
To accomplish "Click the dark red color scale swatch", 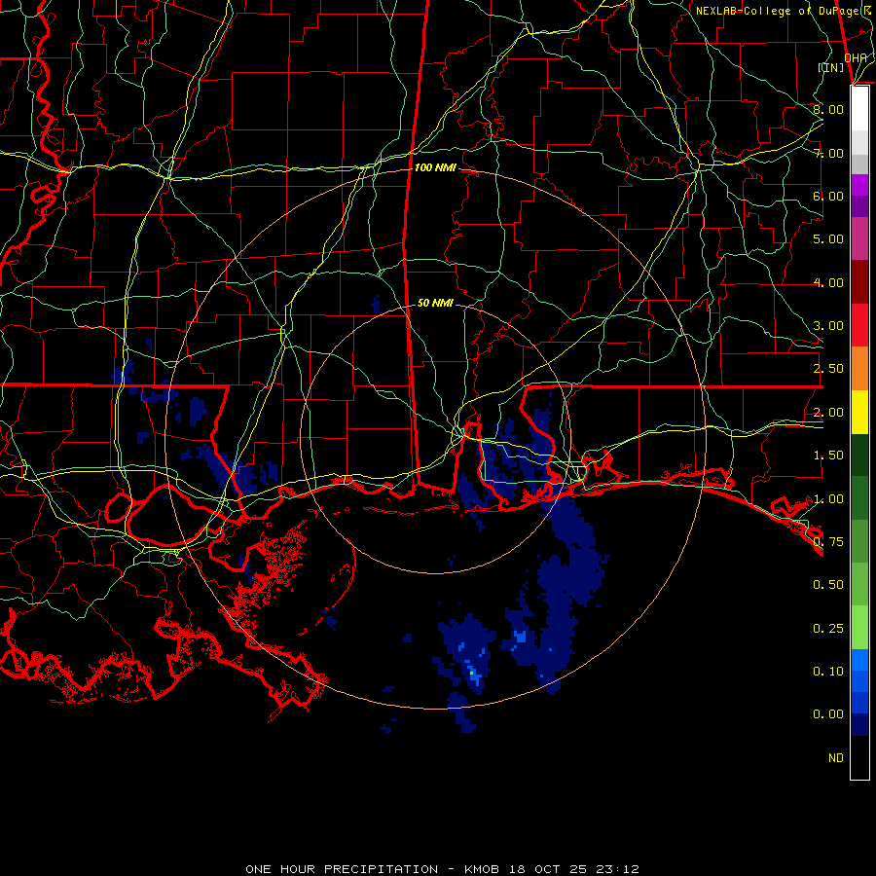I will click(x=859, y=282).
